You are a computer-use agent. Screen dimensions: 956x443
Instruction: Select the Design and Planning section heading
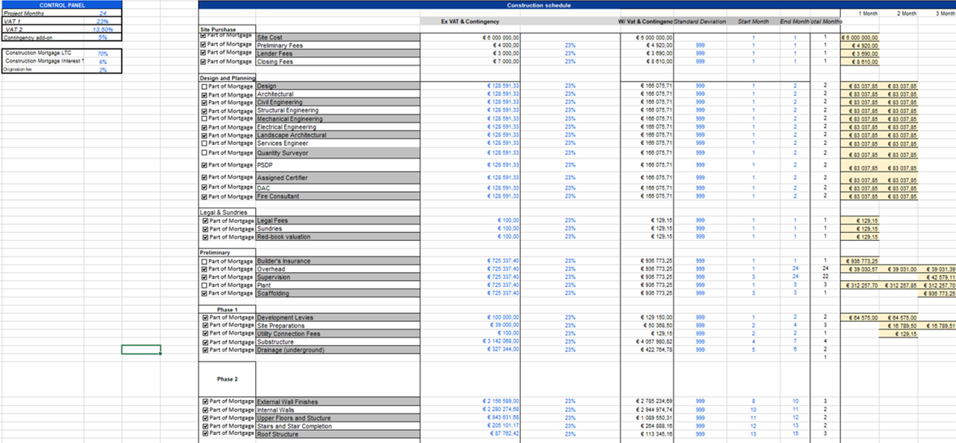click(x=228, y=78)
